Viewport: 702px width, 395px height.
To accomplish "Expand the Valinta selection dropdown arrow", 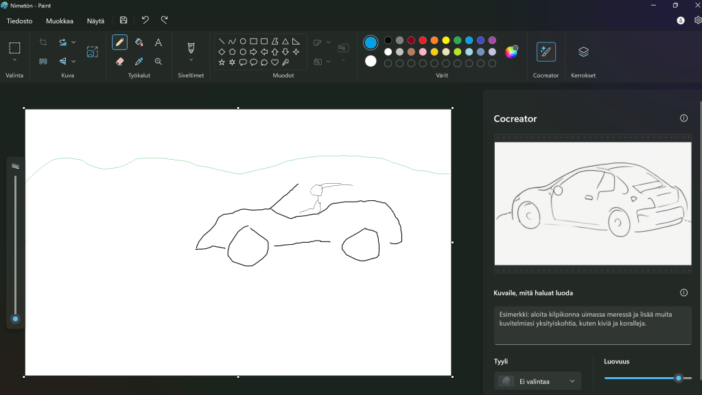I will pyautogui.click(x=14, y=60).
